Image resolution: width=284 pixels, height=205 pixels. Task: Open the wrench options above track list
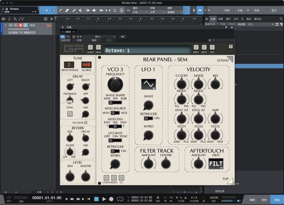pos(15,19)
